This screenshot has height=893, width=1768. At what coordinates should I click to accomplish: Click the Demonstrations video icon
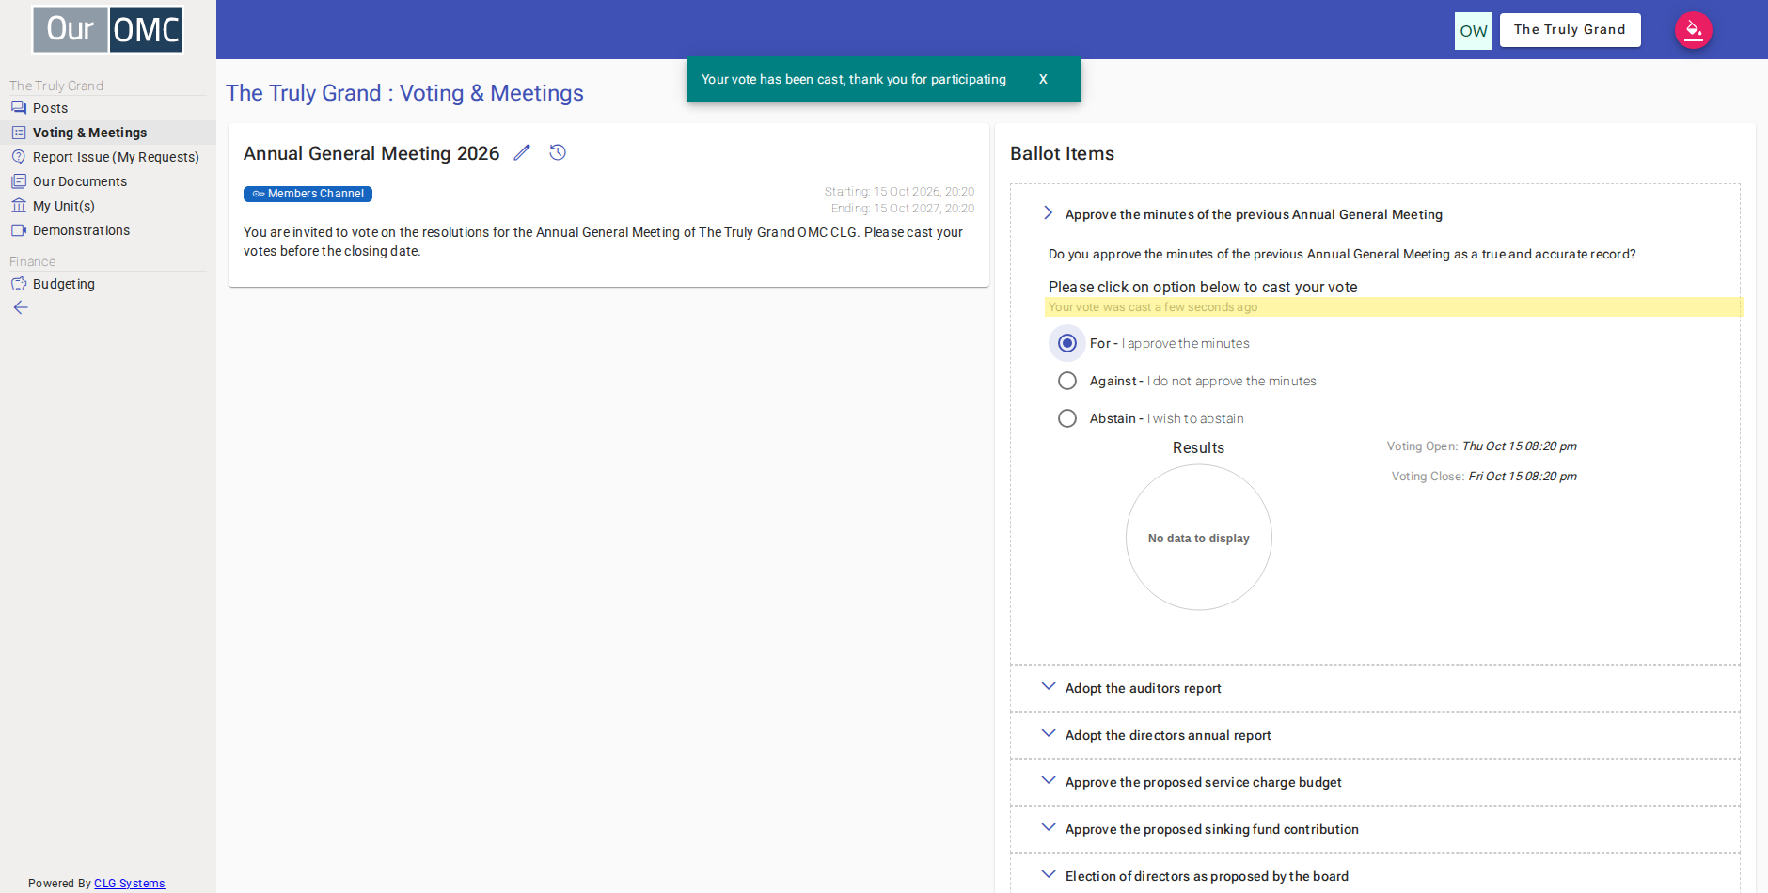[x=19, y=230]
